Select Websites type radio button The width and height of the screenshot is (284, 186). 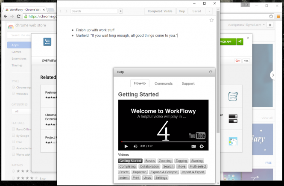tap(13, 94)
